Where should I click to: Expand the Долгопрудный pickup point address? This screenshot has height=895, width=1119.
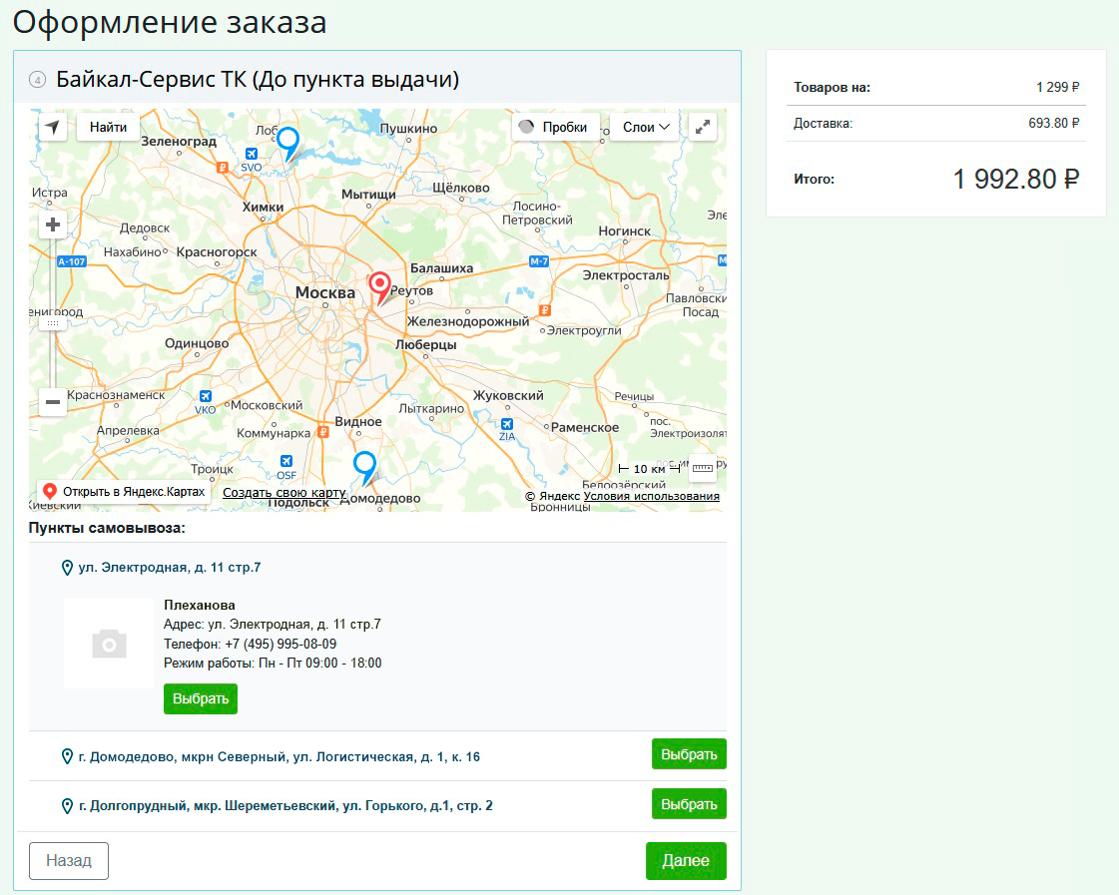click(x=284, y=805)
